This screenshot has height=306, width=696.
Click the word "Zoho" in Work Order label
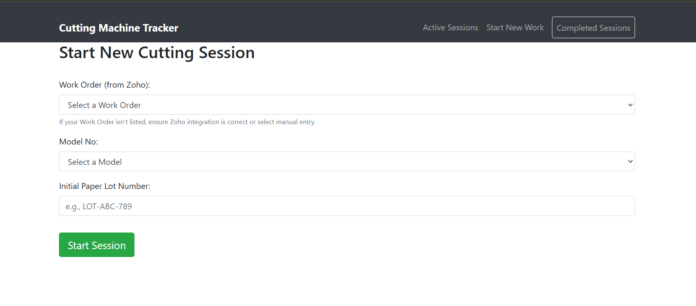click(x=136, y=85)
